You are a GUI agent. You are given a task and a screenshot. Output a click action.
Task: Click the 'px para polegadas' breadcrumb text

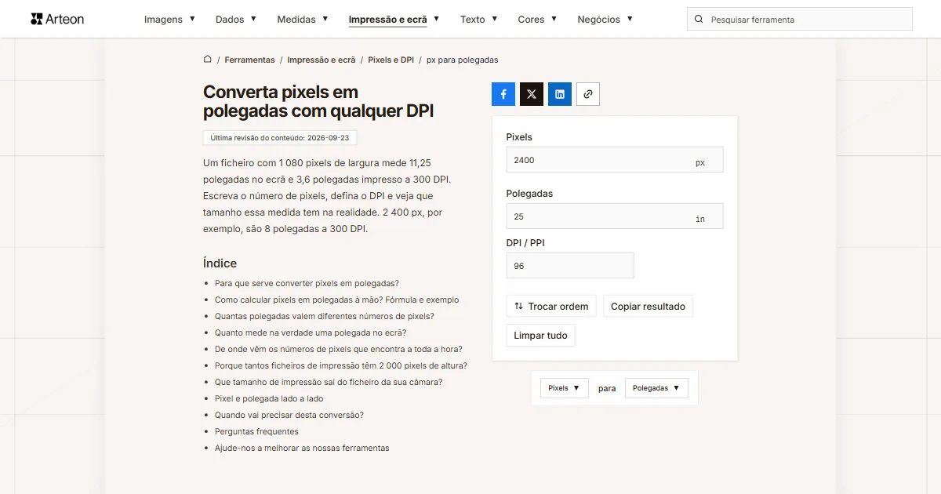pos(462,60)
